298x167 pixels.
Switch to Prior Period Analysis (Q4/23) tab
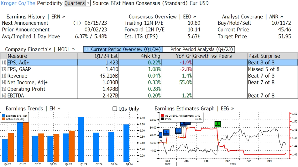pos(199,49)
